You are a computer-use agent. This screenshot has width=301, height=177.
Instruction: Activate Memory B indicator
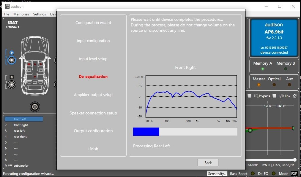[286, 69]
